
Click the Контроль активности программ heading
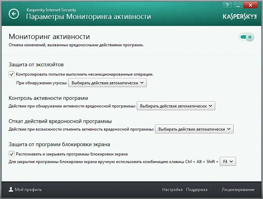(48, 98)
